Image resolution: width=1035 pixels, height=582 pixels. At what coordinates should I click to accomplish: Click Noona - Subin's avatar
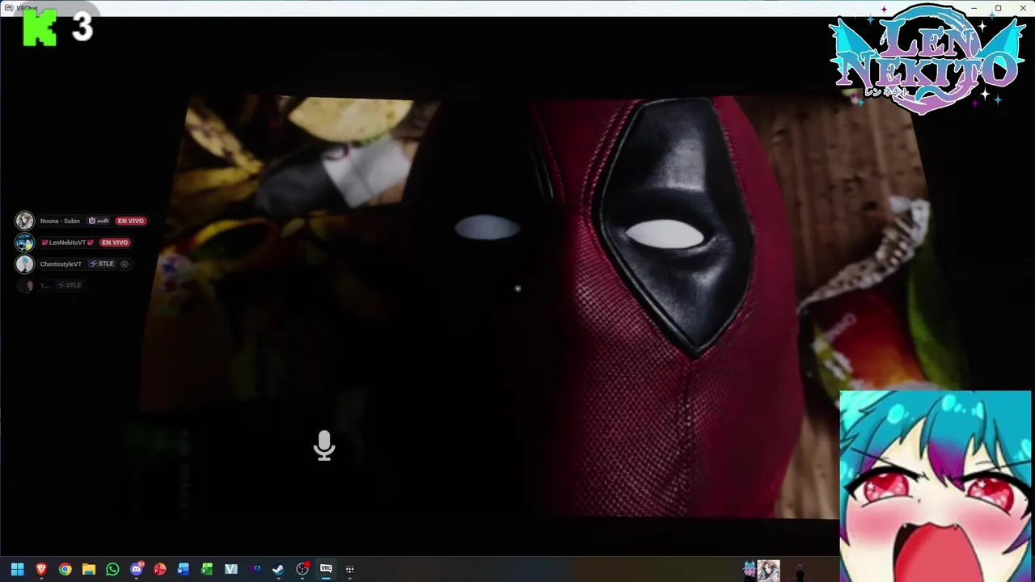point(25,221)
